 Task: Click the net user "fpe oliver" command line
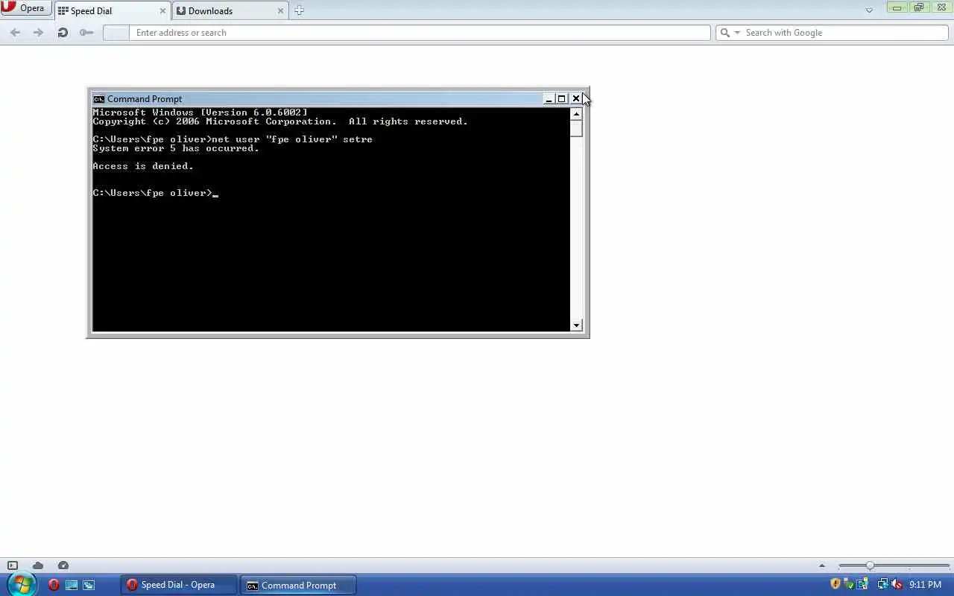(233, 139)
